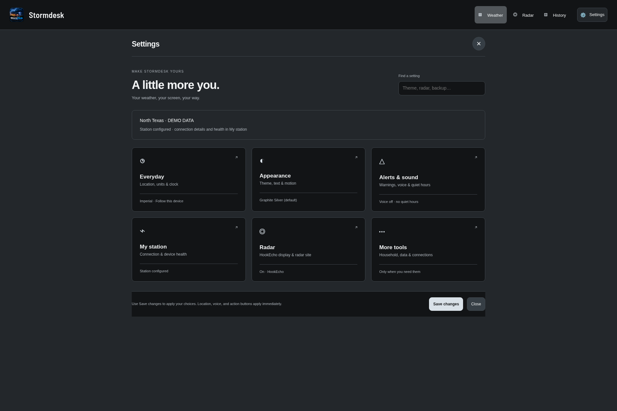
Task: Switch to the History tab
Action: (555, 15)
